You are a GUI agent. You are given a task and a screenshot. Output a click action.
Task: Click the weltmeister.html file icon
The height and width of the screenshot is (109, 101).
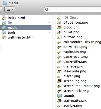click(x=4, y=37)
